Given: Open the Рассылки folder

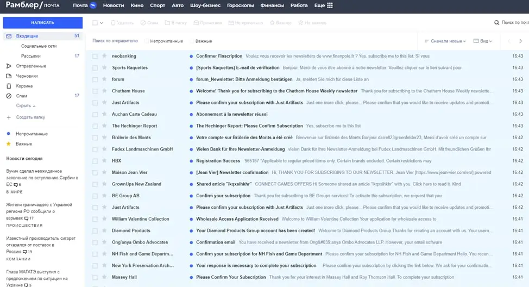Looking at the screenshot, I should [31, 56].
